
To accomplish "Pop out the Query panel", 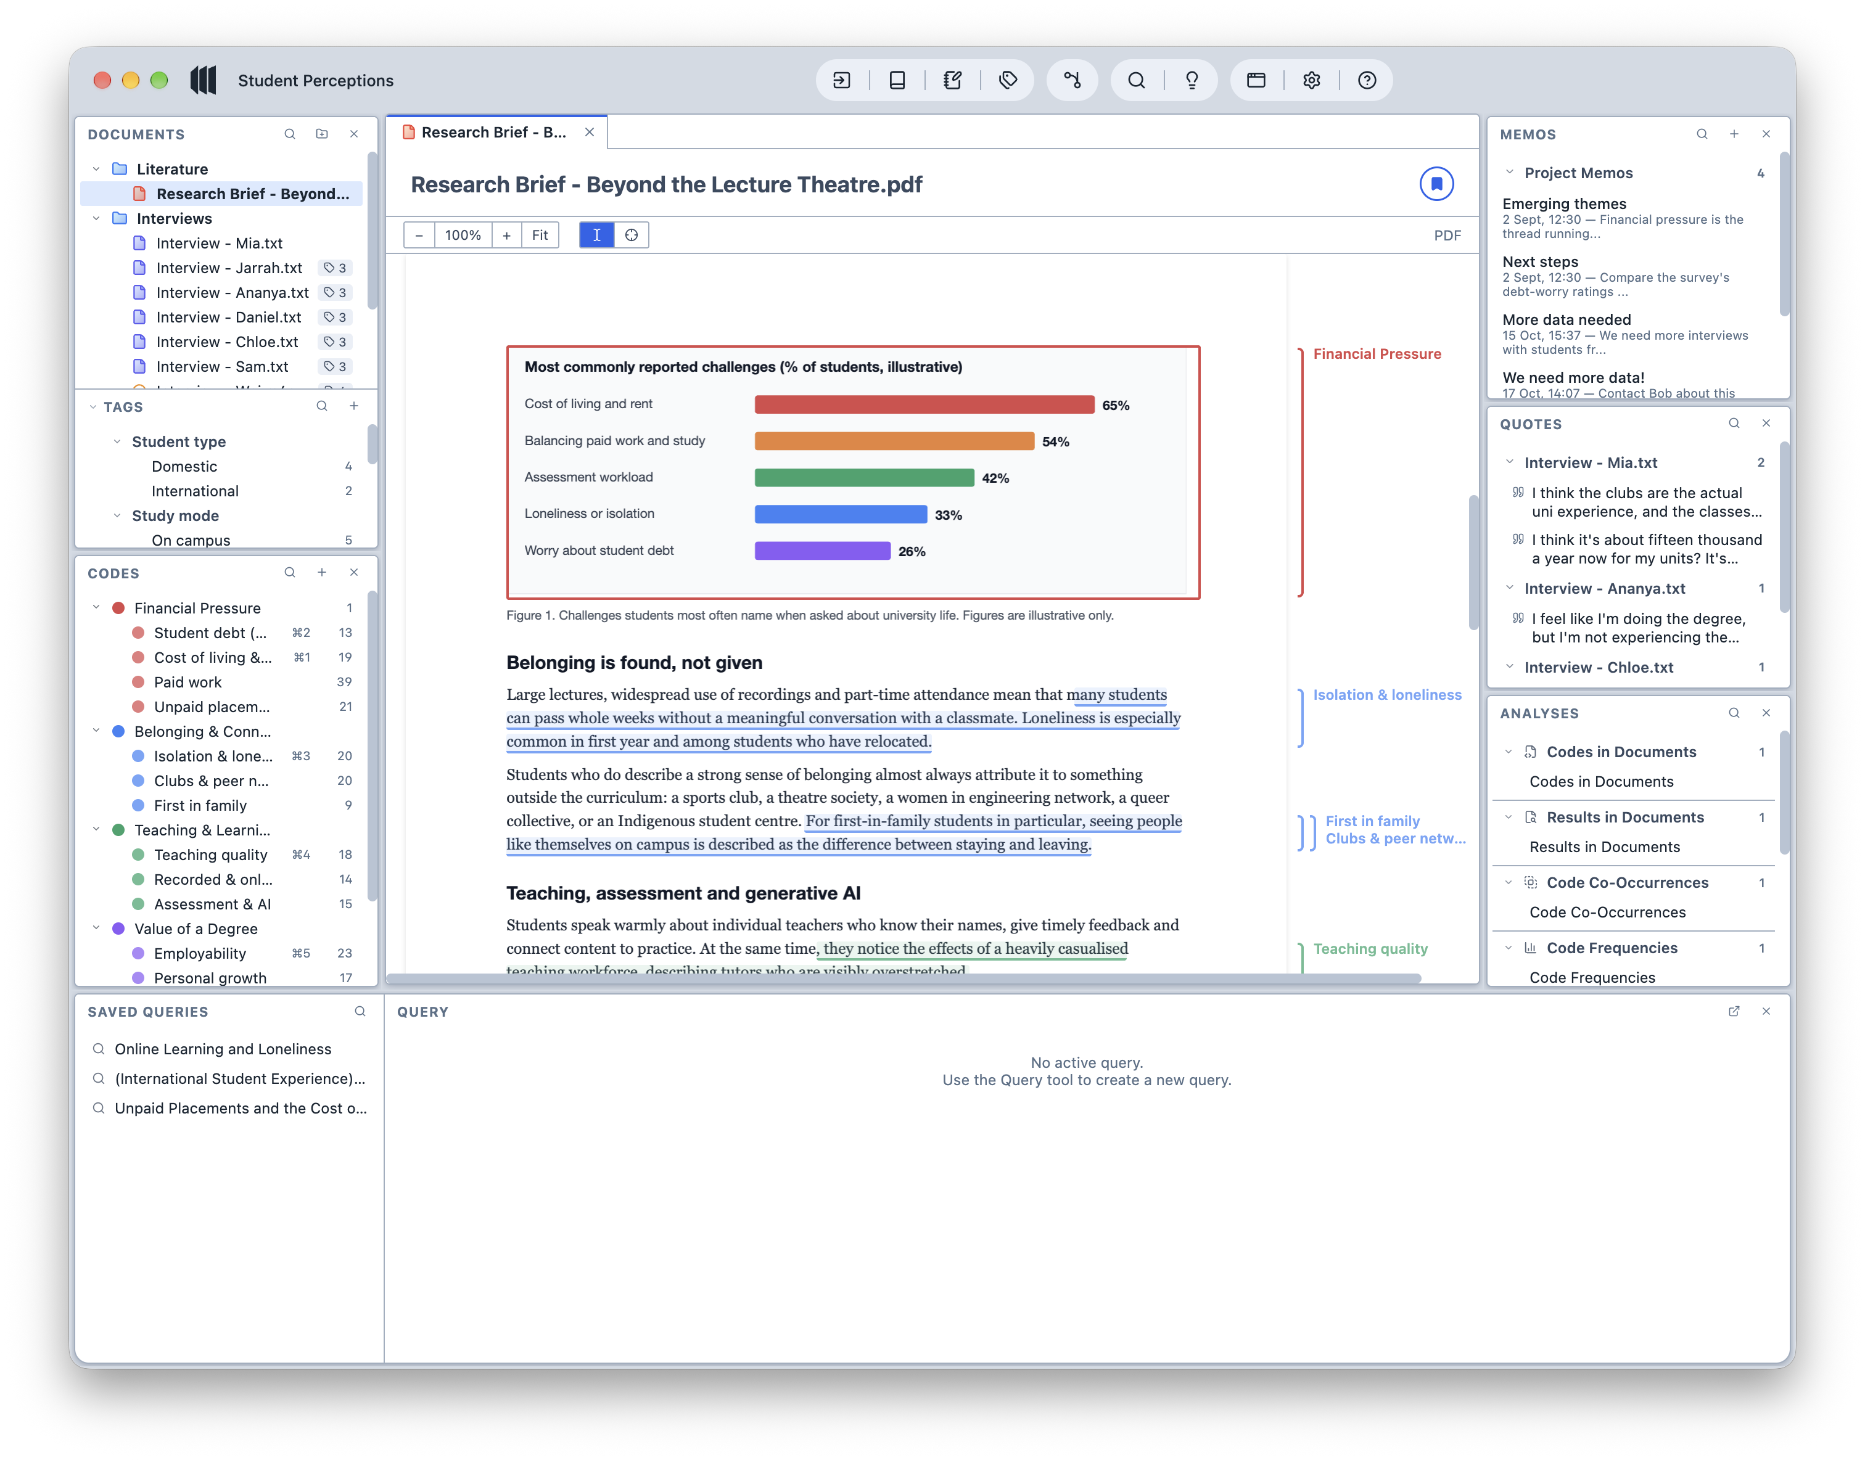I will coord(1734,1011).
